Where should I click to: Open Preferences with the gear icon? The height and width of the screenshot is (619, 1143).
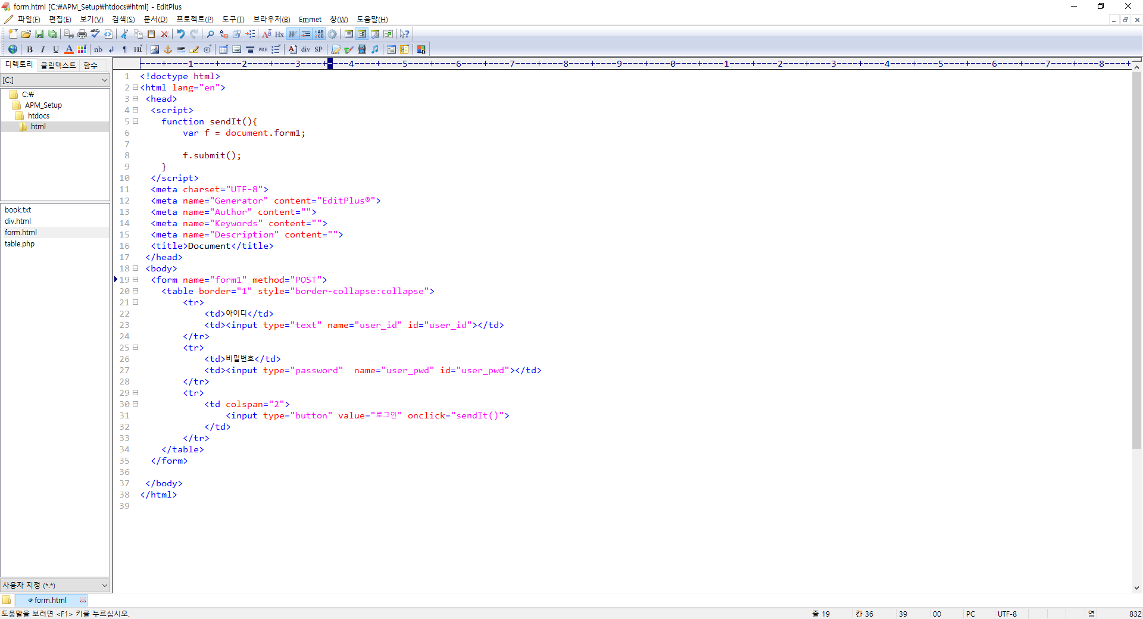pos(332,34)
